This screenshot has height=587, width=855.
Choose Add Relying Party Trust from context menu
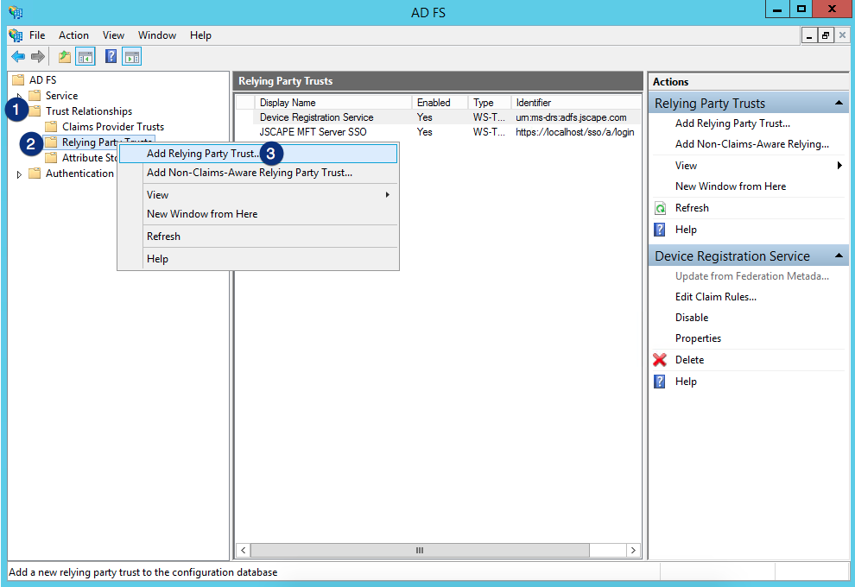(202, 154)
